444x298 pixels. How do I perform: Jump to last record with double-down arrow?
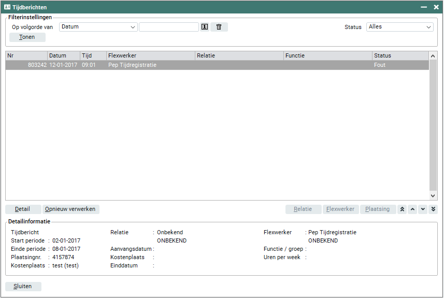433,209
